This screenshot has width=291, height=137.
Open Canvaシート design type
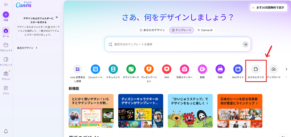coord(95,72)
